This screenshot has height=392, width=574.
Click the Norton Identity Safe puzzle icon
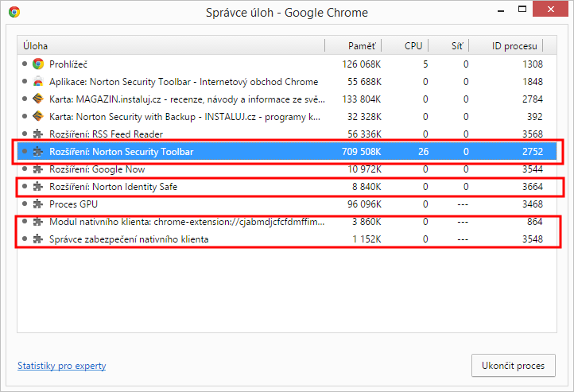[x=37, y=187]
